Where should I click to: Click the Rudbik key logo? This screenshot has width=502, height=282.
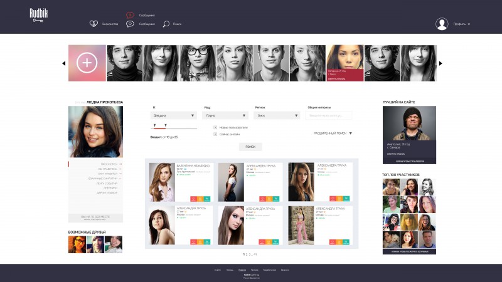pyautogui.click(x=39, y=15)
